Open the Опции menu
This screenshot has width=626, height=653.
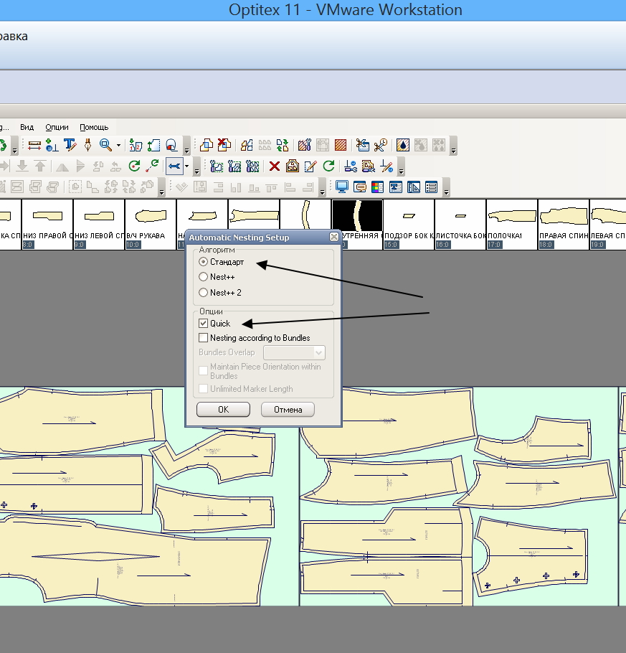point(57,127)
